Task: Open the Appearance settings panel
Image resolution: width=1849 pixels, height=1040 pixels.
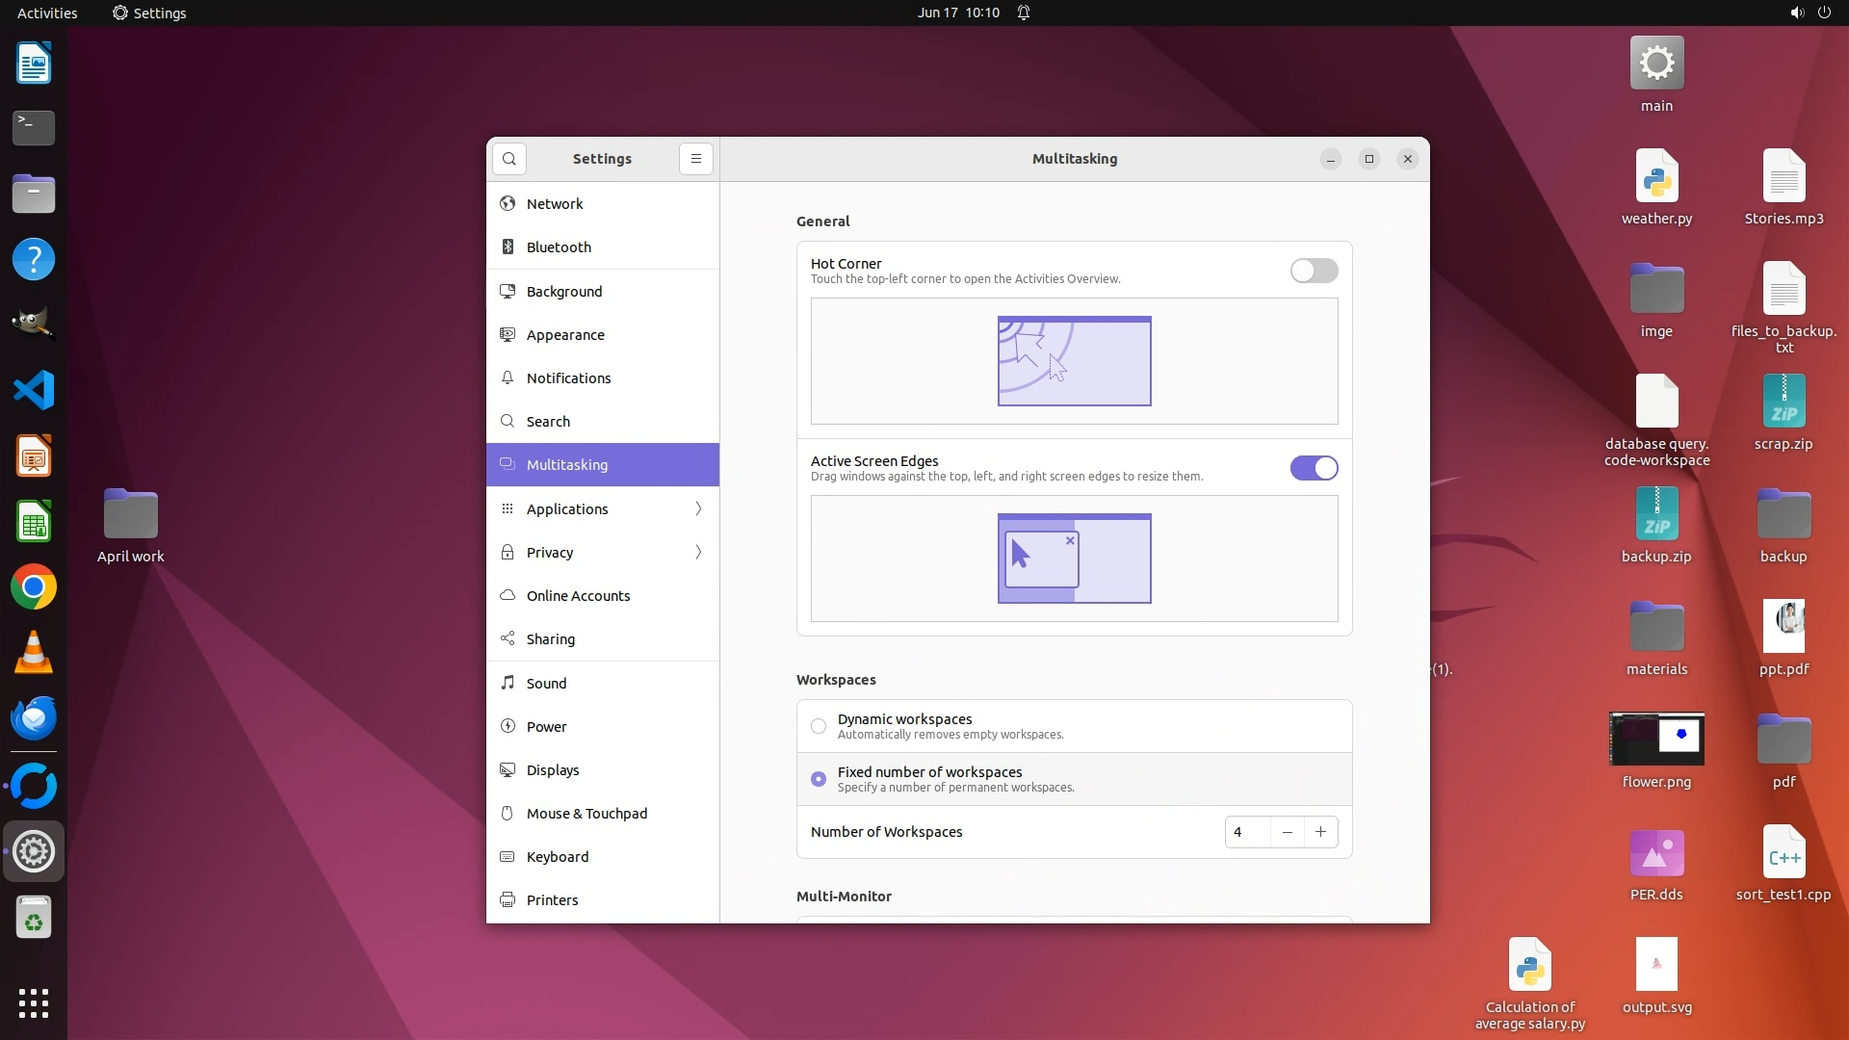Action: pyautogui.click(x=565, y=335)
